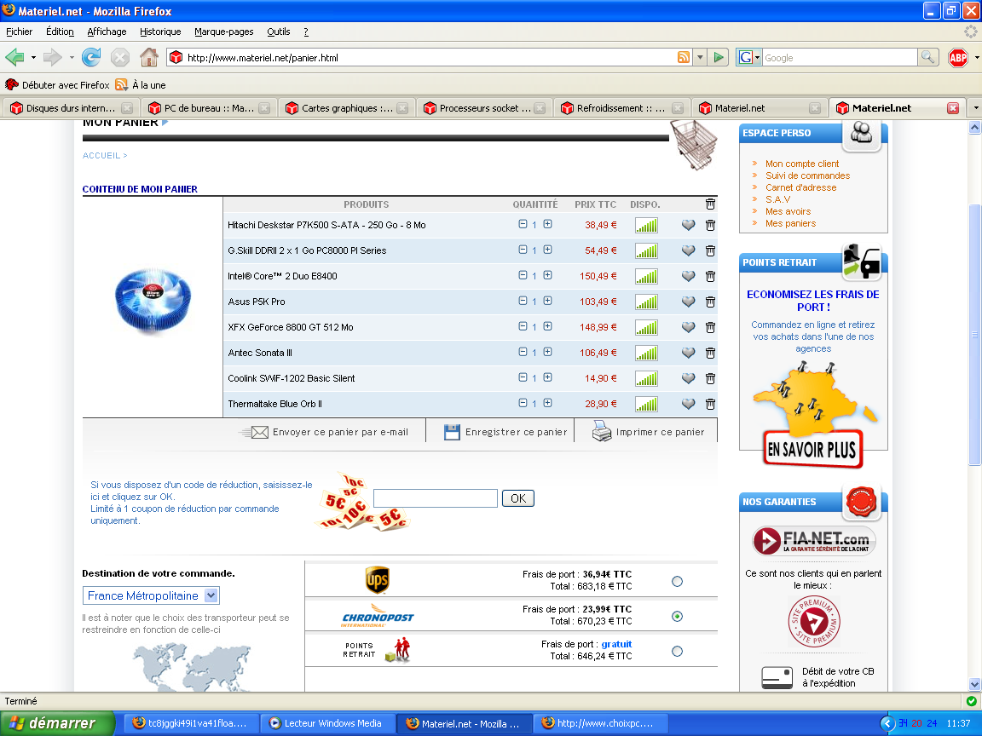Open the Édition menu
This screenshot has width=982, height=736.
(x=60, y=32)
